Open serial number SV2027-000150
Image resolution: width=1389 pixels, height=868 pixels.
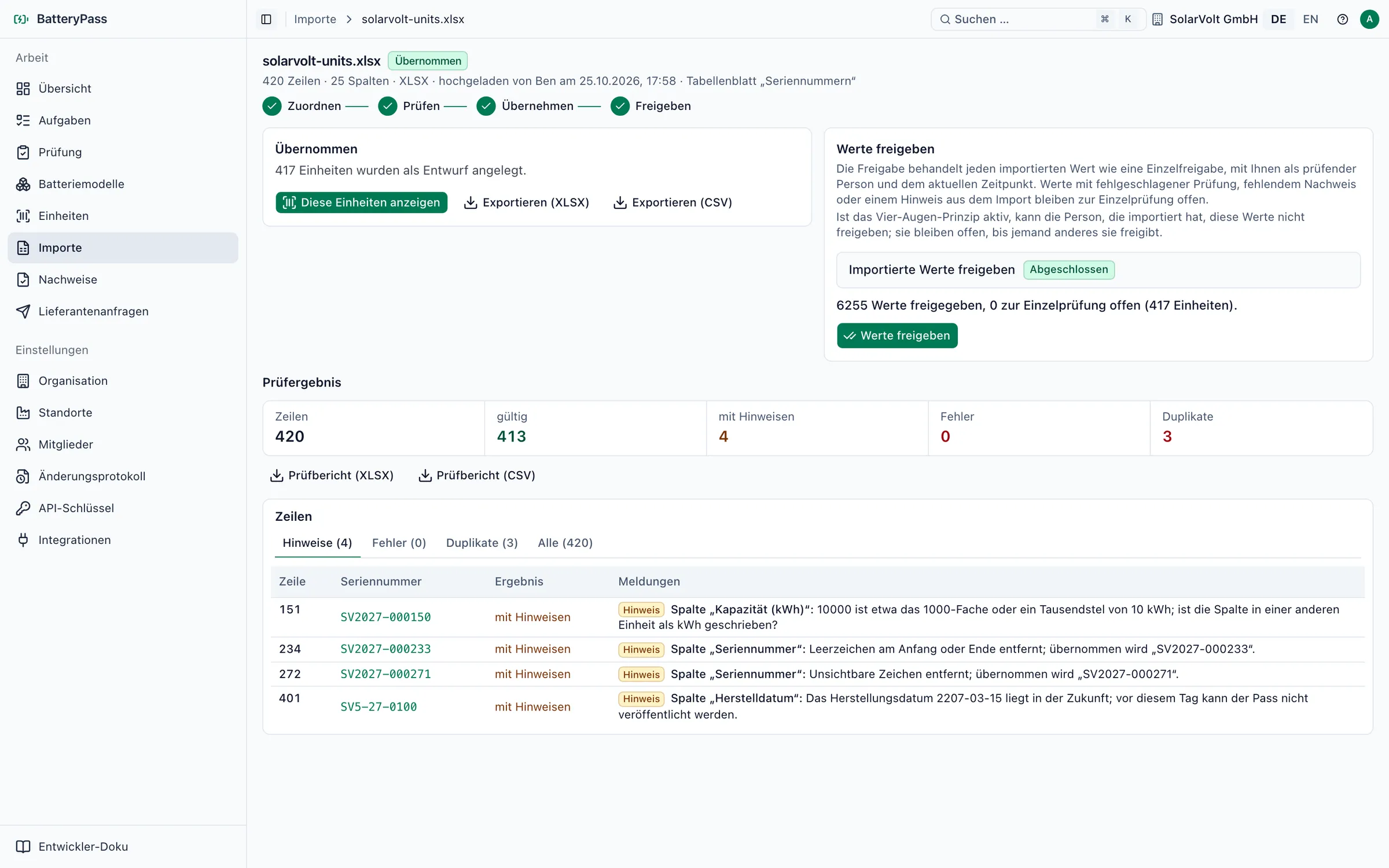tap(385, 617)
